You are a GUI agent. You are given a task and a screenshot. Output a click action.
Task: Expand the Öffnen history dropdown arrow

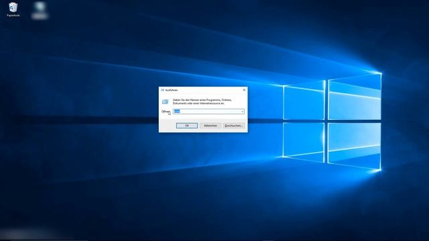point(242,111)
